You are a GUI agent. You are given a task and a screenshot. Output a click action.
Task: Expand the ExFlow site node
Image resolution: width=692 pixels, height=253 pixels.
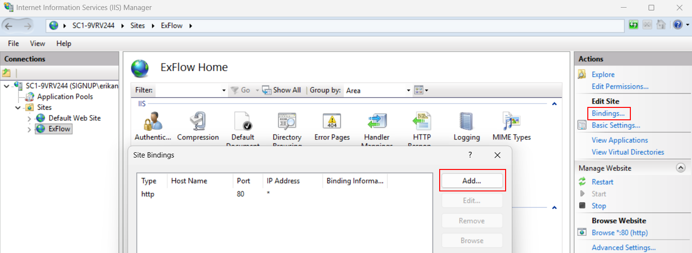coord(30,129)
